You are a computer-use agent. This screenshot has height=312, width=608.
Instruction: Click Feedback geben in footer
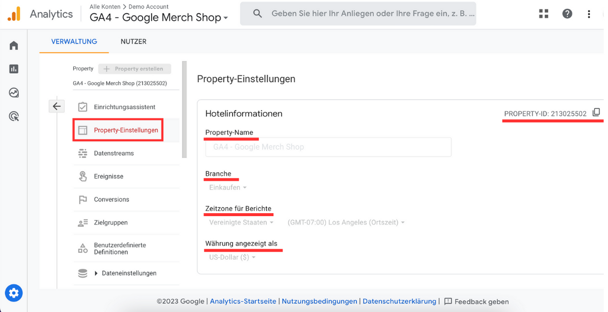click(x=481, y=302)
